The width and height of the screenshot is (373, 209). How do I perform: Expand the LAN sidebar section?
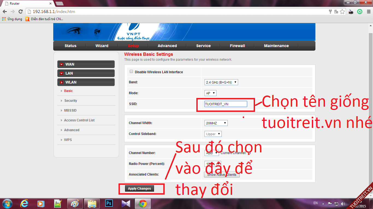[x=86, y=73]
